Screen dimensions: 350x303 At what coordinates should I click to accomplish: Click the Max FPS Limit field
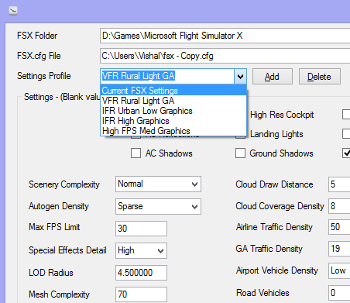pos(141,229)
